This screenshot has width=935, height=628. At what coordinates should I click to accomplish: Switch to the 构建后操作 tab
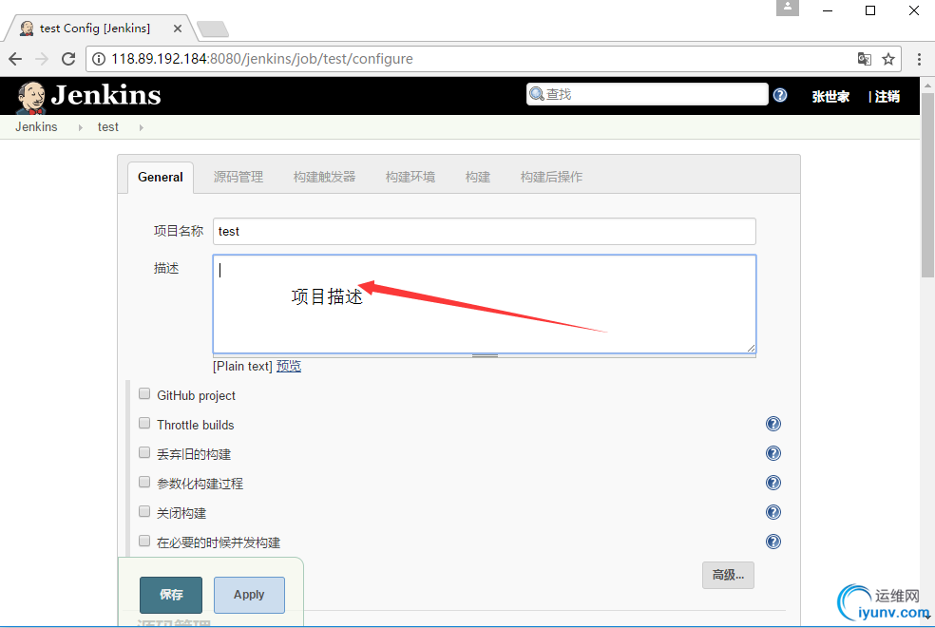click(x=551, y=177)
